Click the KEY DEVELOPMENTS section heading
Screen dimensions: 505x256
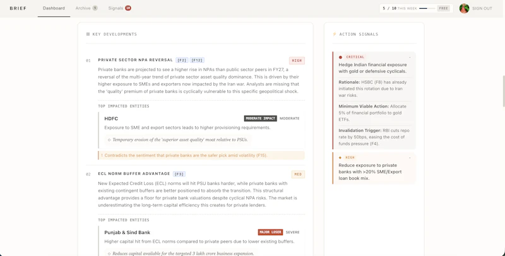115,34
